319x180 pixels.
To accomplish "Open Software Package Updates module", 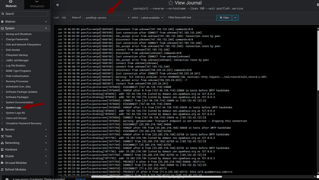I will 22,92.
